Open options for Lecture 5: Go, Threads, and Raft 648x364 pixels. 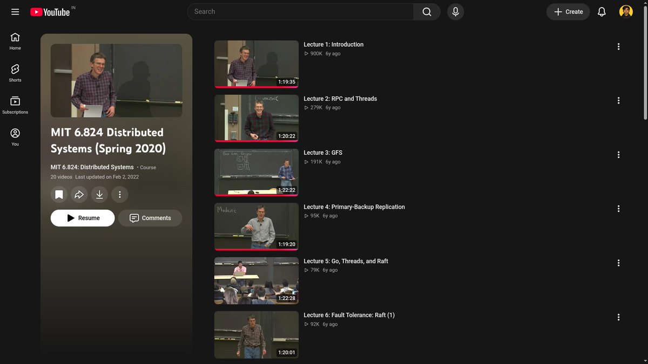click(618, 263)
